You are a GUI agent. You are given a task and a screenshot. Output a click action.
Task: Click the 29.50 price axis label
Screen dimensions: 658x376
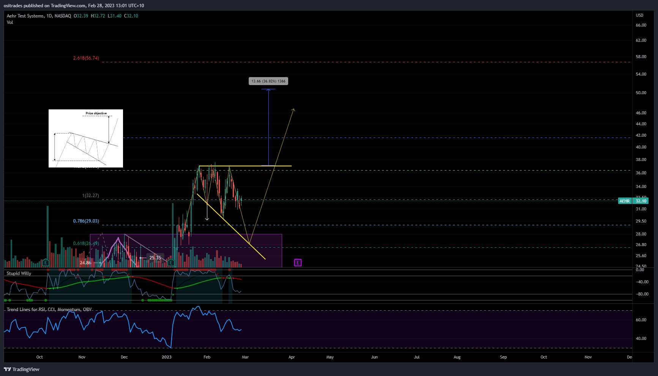641,221
